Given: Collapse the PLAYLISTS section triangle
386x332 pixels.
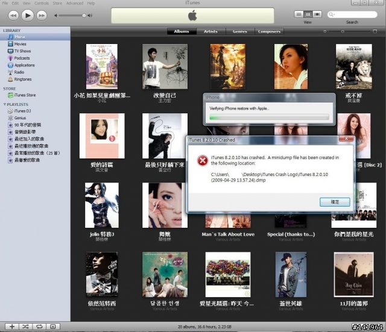Looking at the screenshot, I should pyautogui.click(x=4, y=104).
